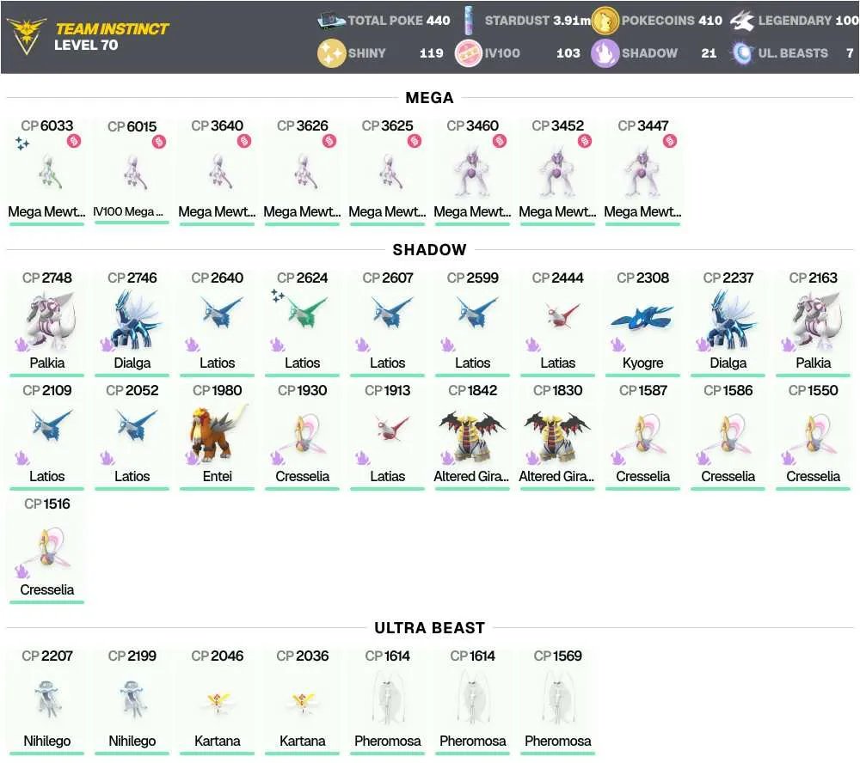Select Kartana with CP 2046

(x=218, y=702)
